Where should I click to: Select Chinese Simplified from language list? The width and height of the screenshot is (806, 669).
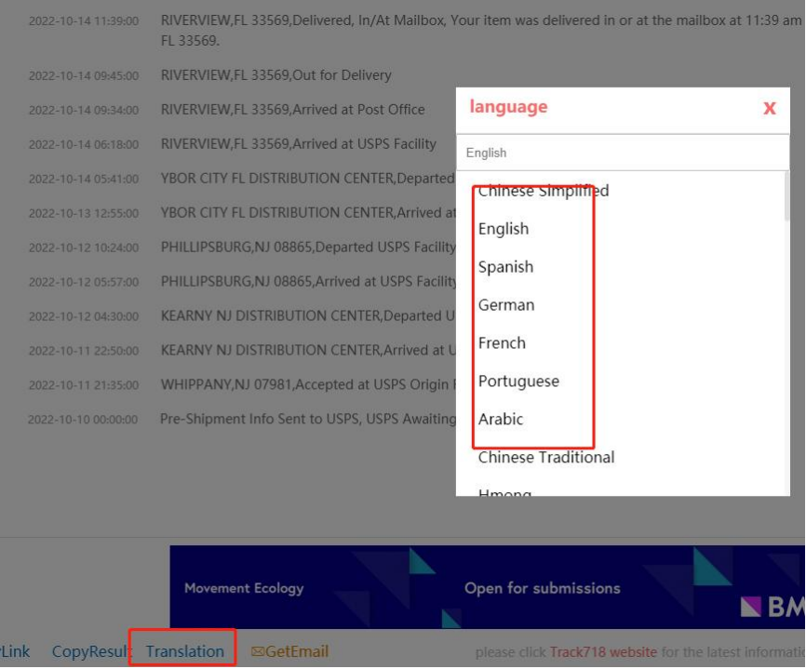tap(543, 192)
